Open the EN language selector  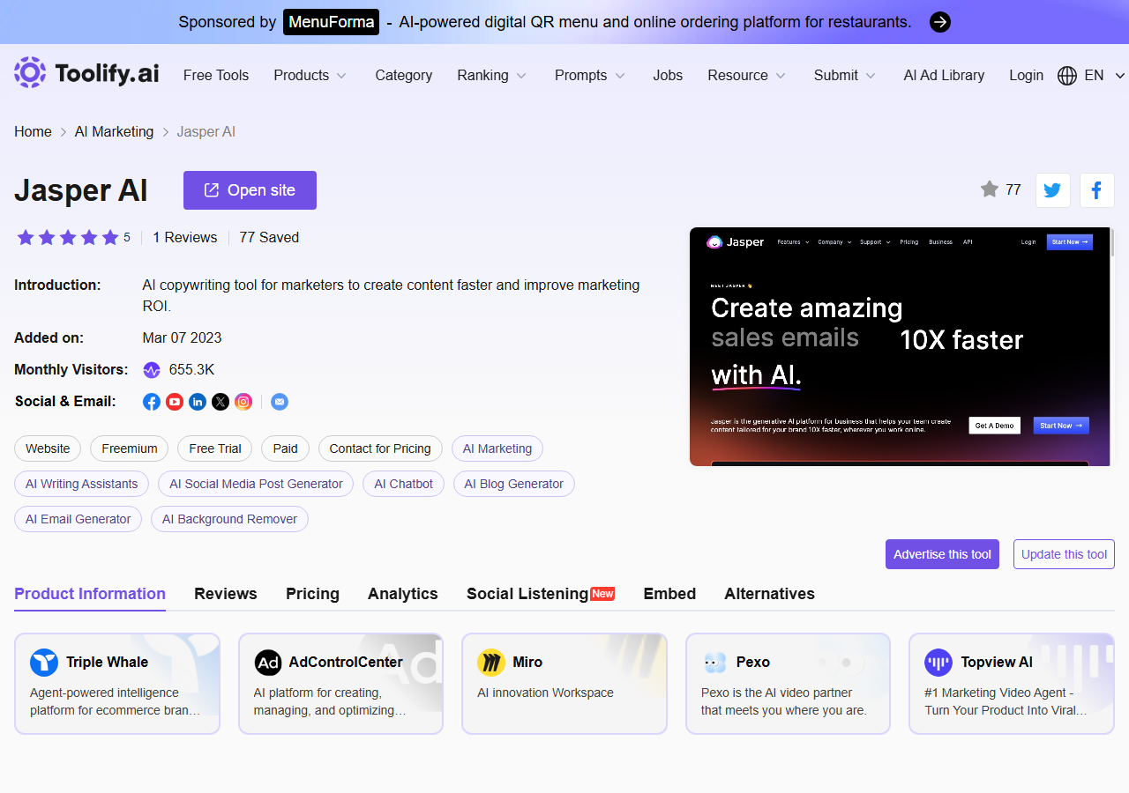pyautogui.click(x=1092, y=76)
